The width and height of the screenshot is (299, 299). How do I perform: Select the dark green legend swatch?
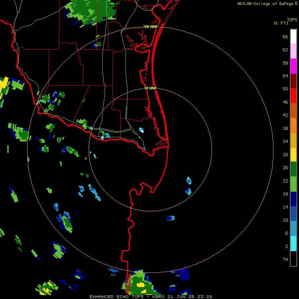coord(293,169)
